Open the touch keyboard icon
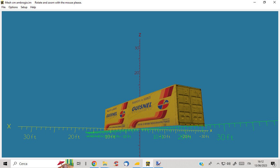The image size is (280, 168). [242, 164]
